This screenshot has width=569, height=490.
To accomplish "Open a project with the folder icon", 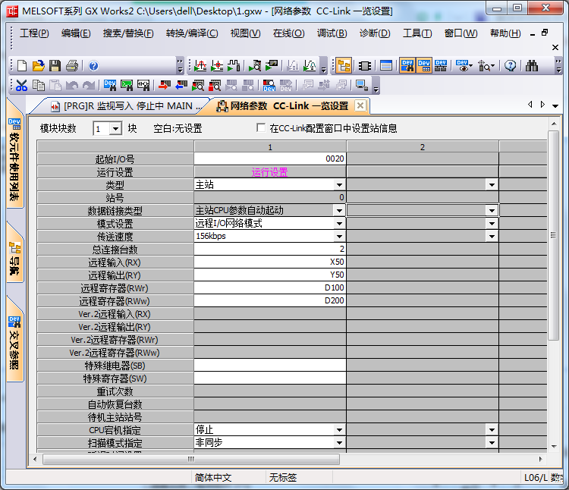I will point(38,66).
